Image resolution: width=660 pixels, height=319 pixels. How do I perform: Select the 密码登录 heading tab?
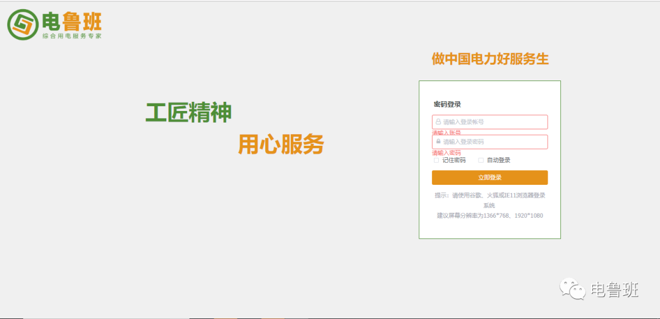pyautogui.click(x=447, y=104)
